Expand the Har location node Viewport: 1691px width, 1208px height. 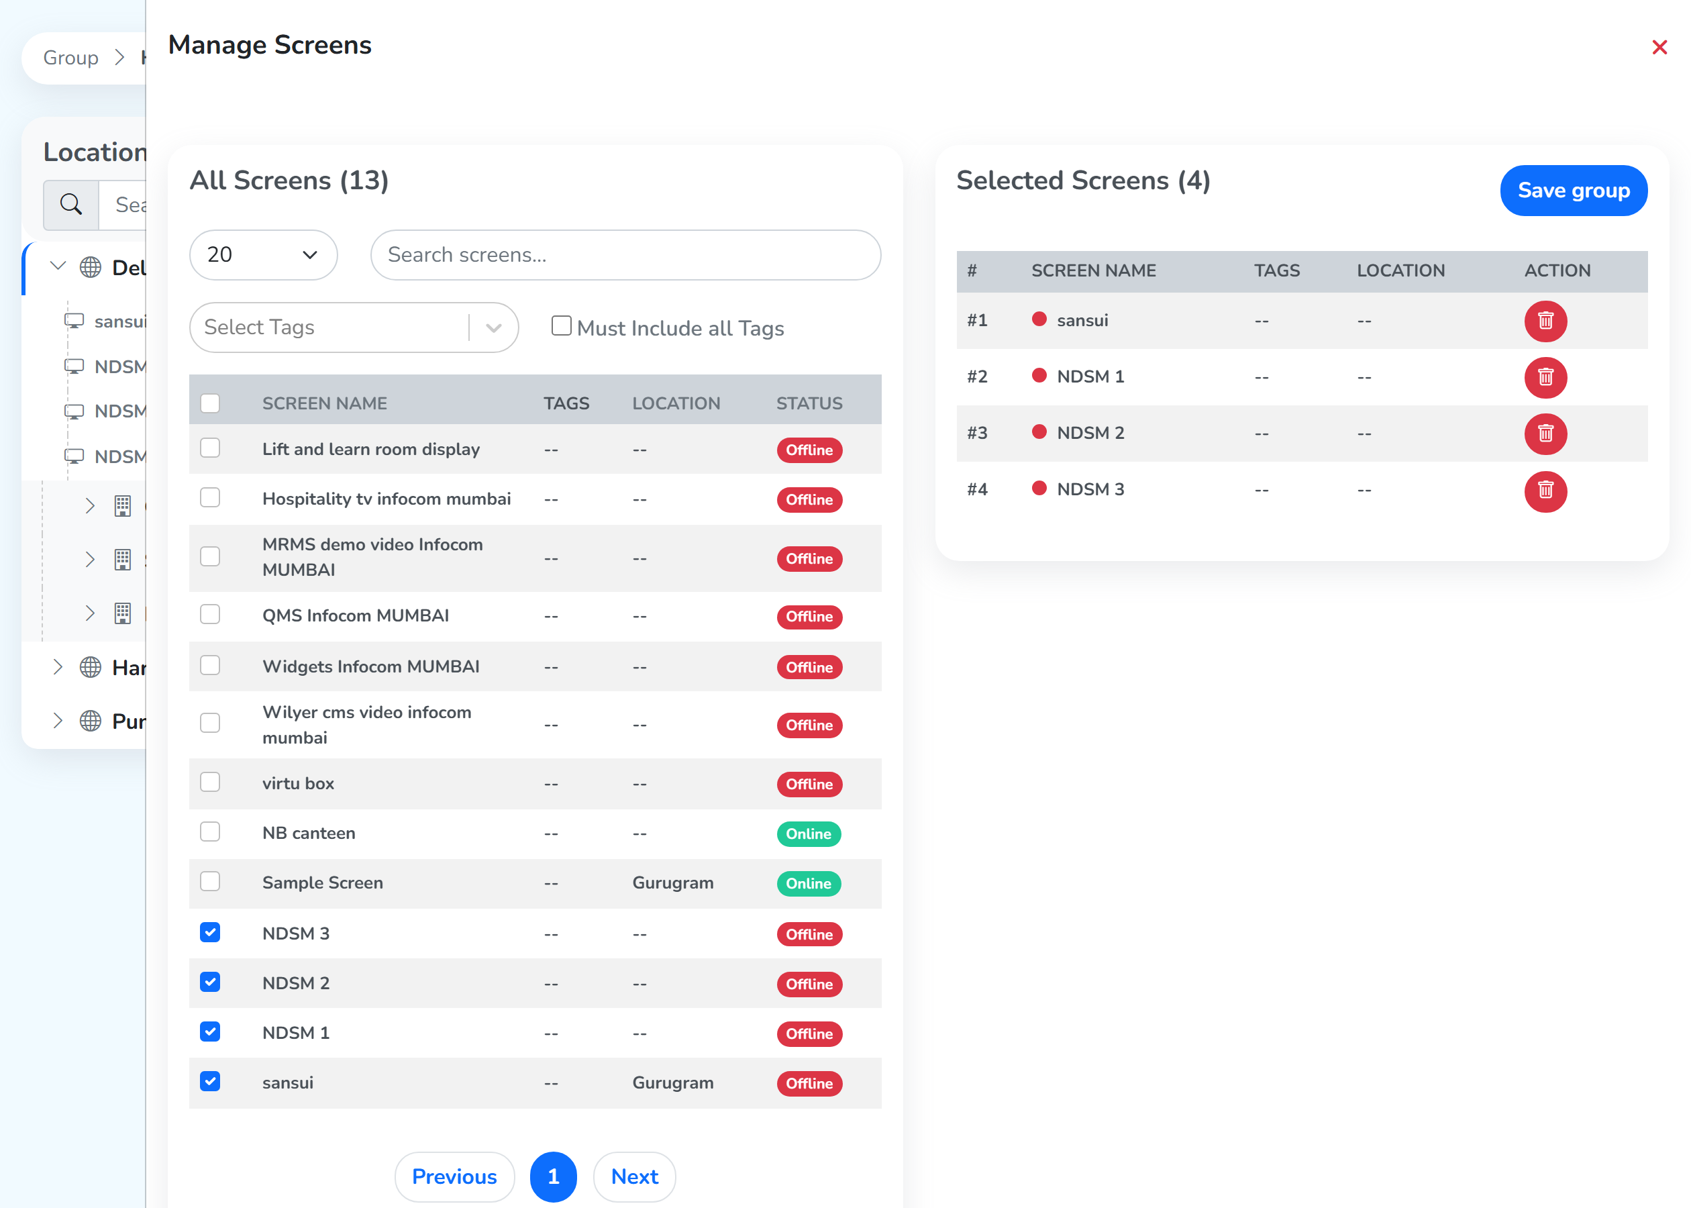(x=57, y=667)
